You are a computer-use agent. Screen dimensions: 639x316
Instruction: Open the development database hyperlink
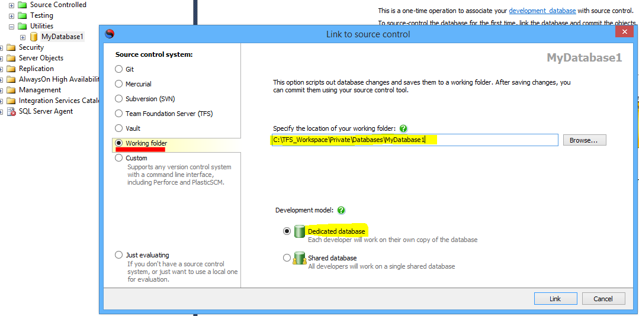click(x=542, y=11)
